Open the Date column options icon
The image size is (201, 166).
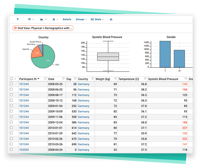coord(63,79)
